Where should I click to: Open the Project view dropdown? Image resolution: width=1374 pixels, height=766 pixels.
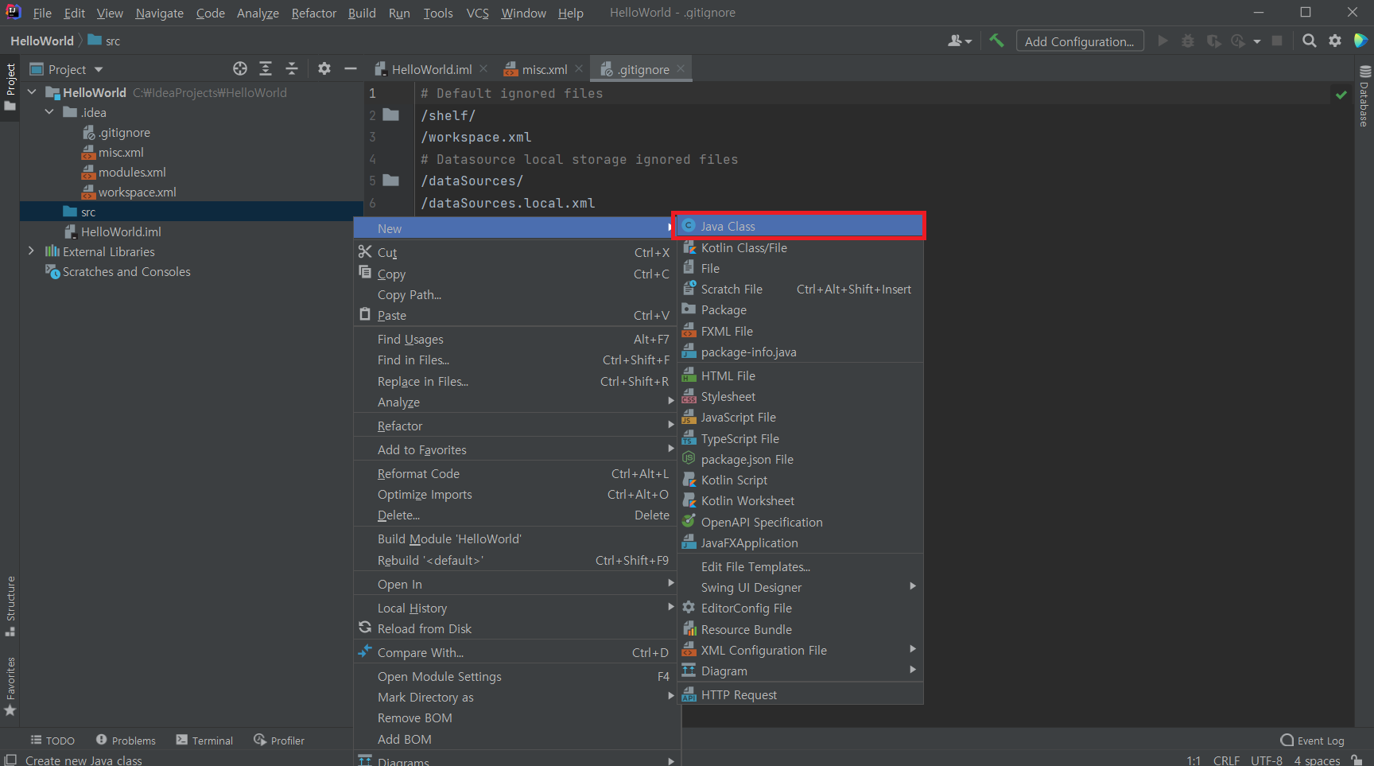[67, 69]
